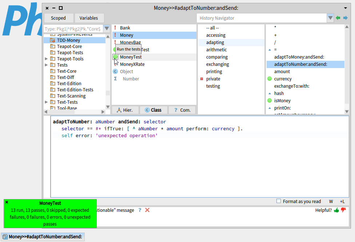Click the History Navigator field
355x242 pixels.
tap(262, 18)
